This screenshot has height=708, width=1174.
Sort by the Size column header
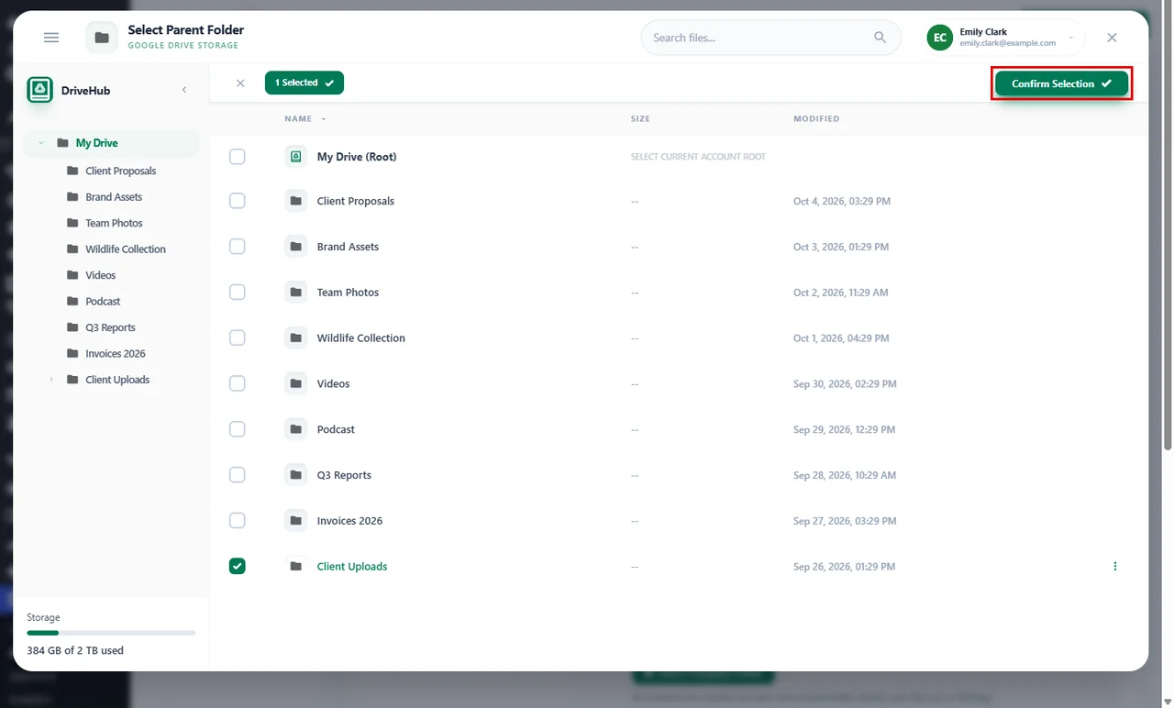pos(640,119)
